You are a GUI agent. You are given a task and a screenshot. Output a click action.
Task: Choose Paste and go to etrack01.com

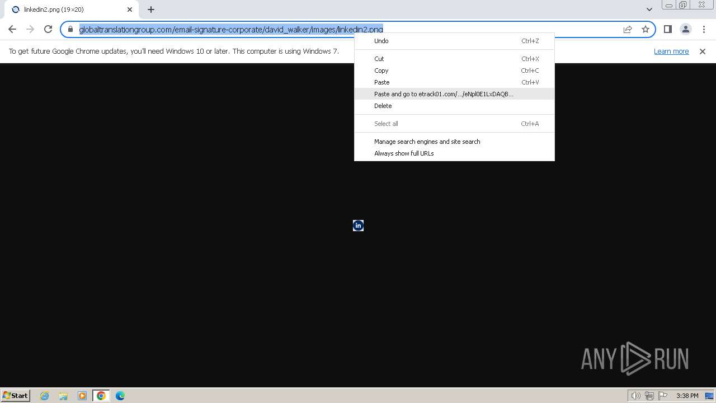coord(454,94)
